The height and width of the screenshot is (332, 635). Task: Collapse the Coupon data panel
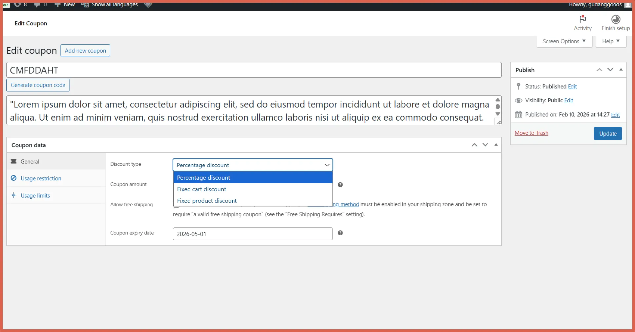click(496, 145)
